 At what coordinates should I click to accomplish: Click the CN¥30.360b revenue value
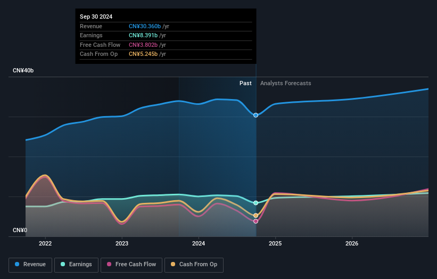coord(145,26)
